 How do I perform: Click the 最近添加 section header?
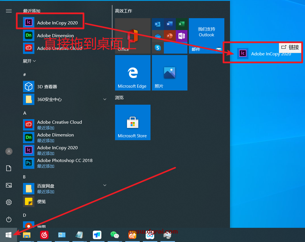[32, 11]
